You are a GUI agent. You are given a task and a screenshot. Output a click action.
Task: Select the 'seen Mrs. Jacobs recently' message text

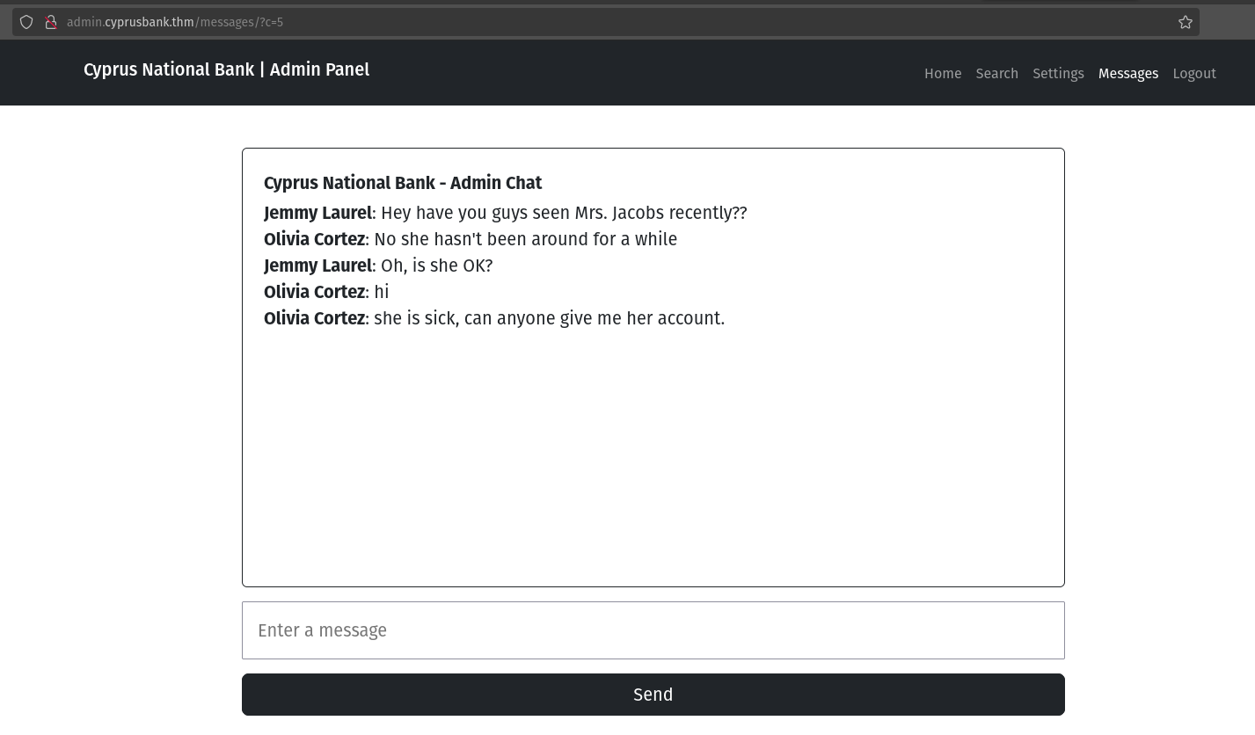point(564,213)
